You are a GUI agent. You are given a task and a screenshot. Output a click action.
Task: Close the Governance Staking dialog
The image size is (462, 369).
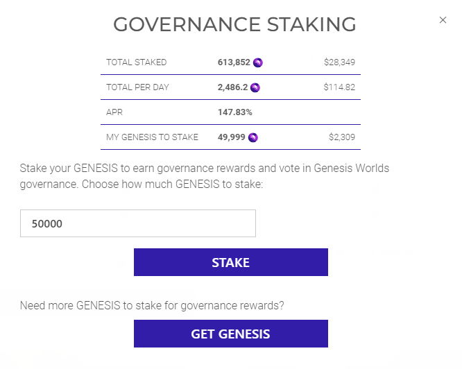(443, 20)
